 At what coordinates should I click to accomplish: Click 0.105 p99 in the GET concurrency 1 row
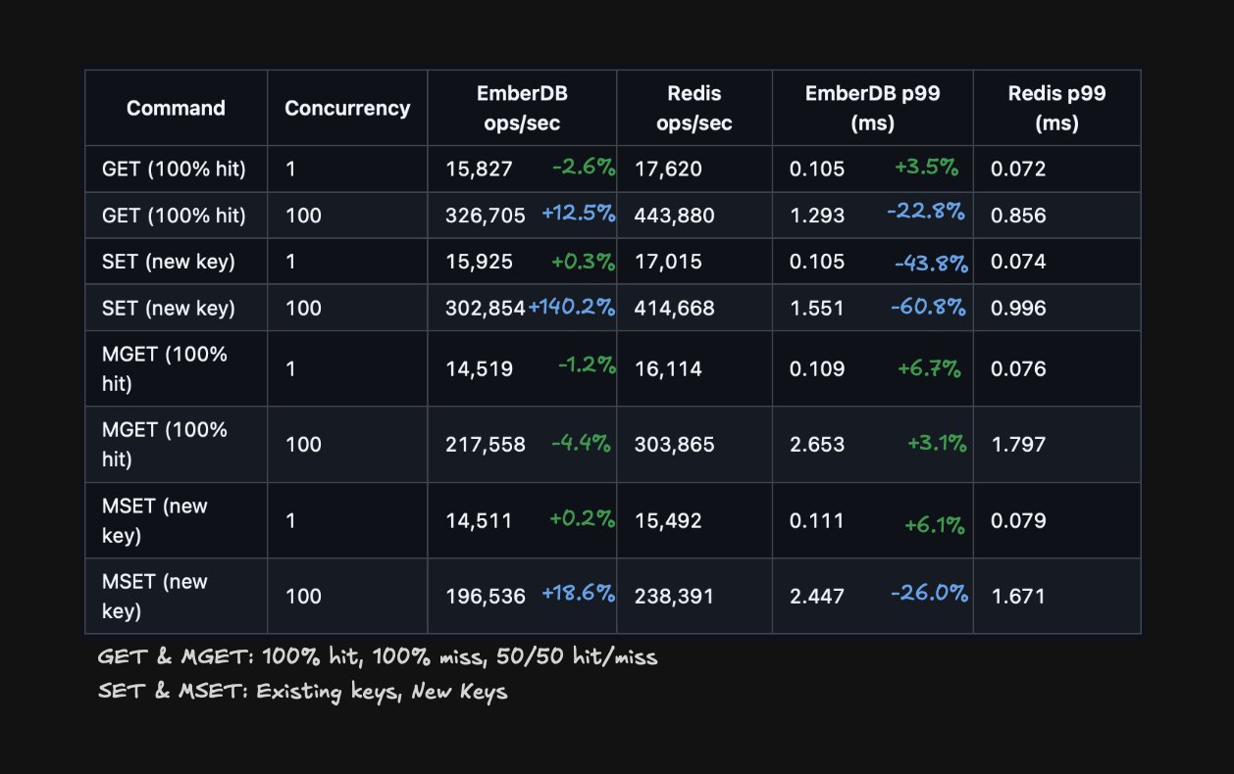[x=817, y=169]
